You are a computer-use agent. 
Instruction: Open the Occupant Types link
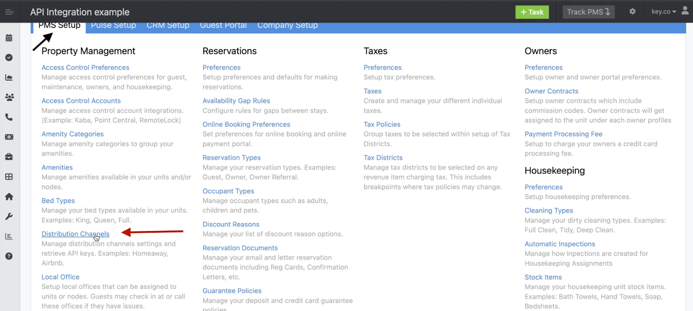228,191
